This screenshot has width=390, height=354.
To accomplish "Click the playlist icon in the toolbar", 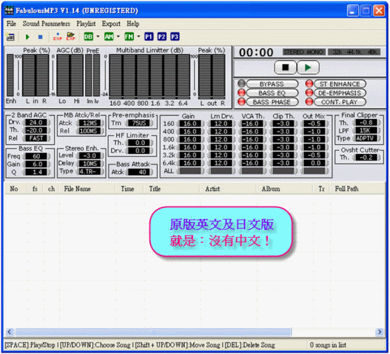I will pos(10,37).
